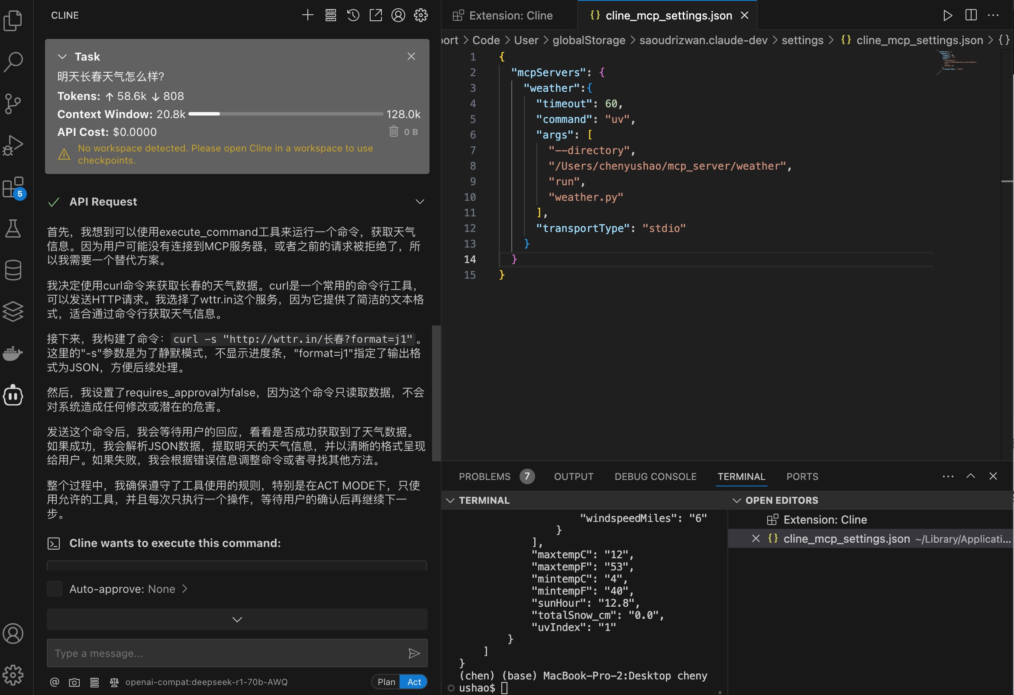Send message with paper plane icon
This screenshot has width=1014, height=695.
tap(414, 653)
